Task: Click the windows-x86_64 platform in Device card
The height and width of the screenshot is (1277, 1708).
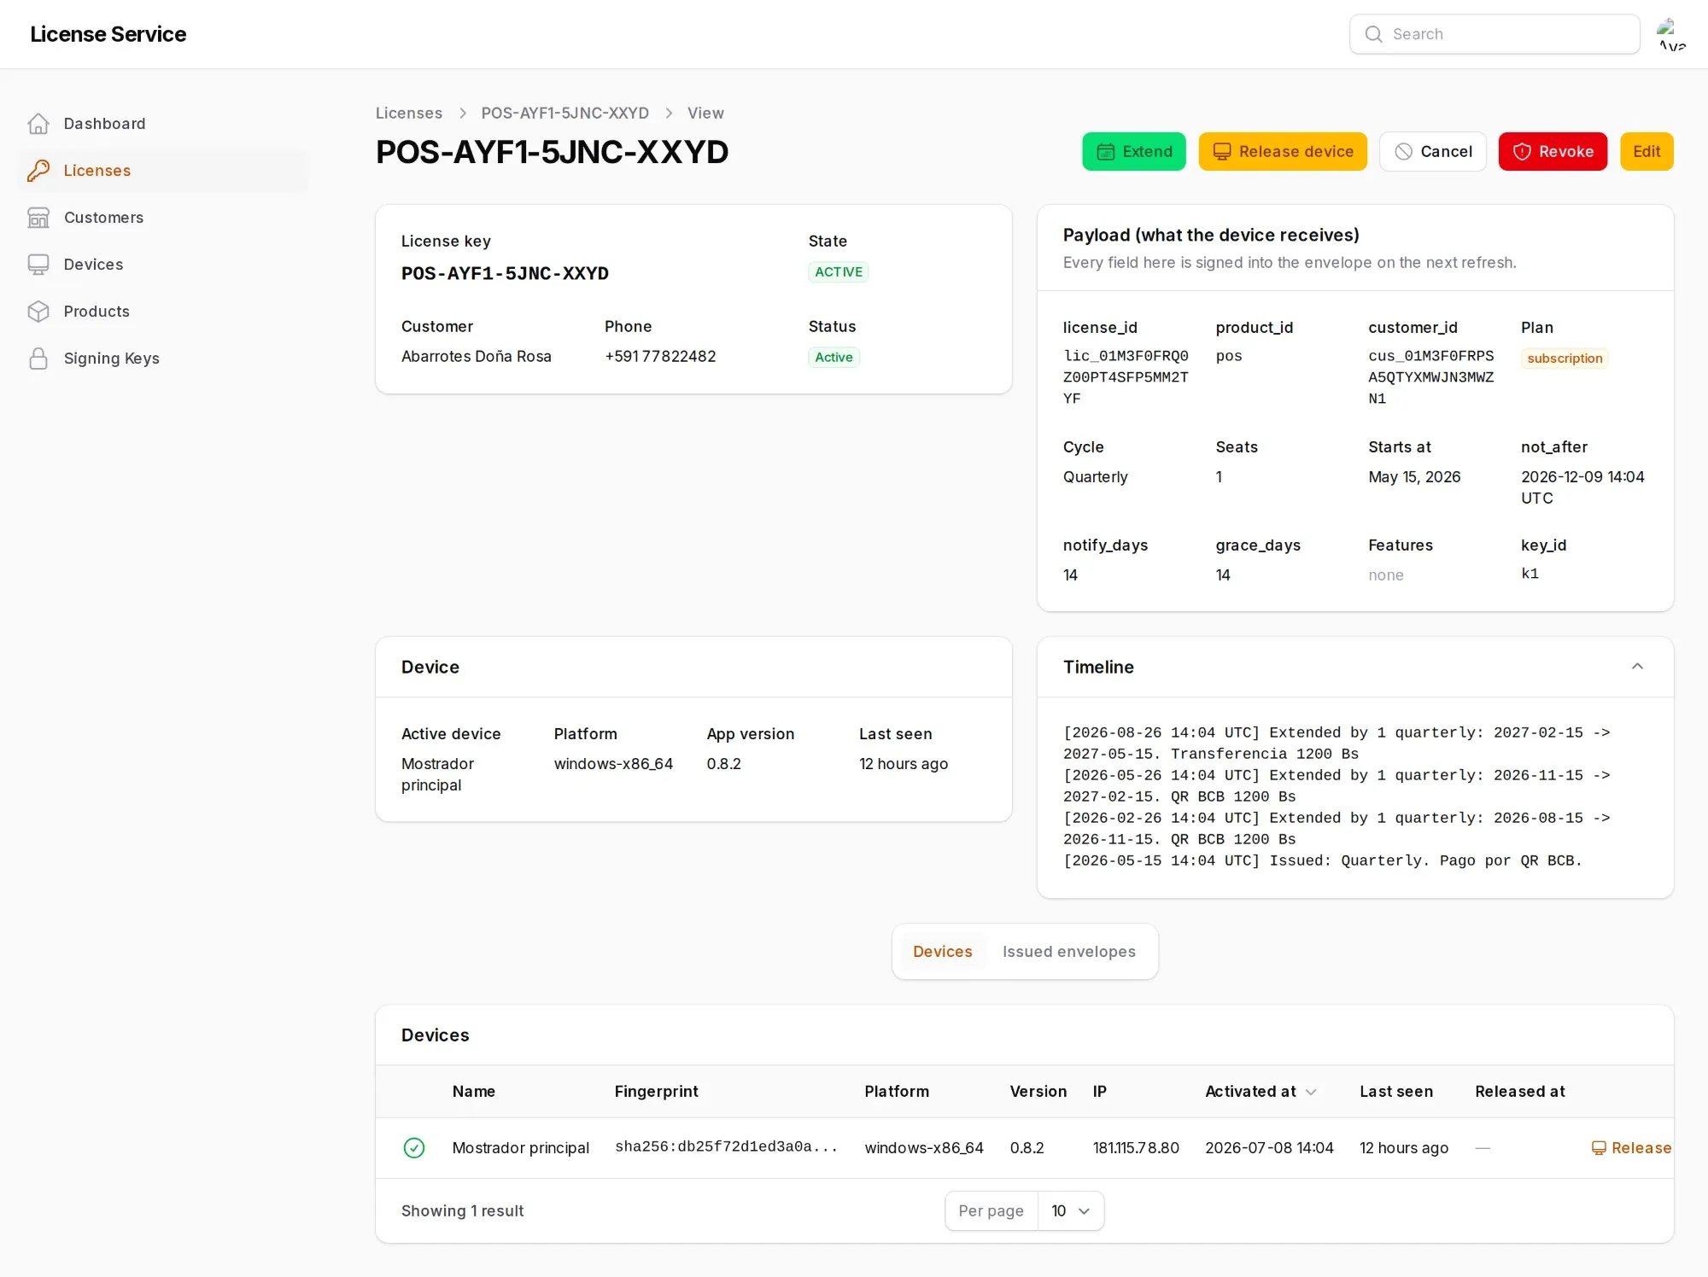Action: pyautogui.click(x=613, y=764)
